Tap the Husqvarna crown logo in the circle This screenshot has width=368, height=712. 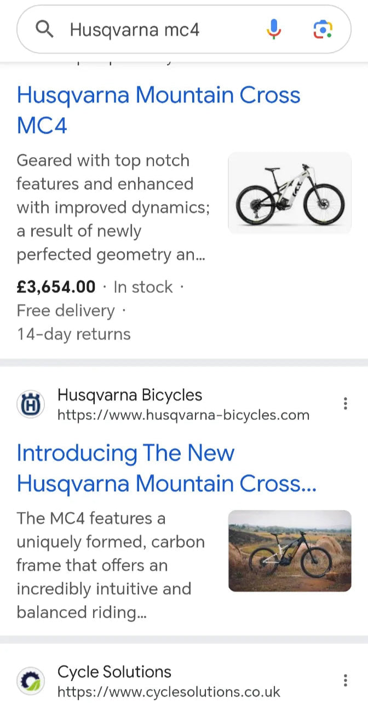pyautogui.click(x=31, y=404)
